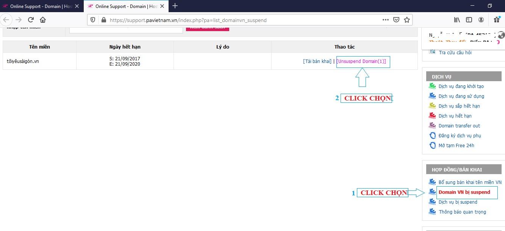Minimize the browser window
Screen dimensions: 505x231
point(472,6)
